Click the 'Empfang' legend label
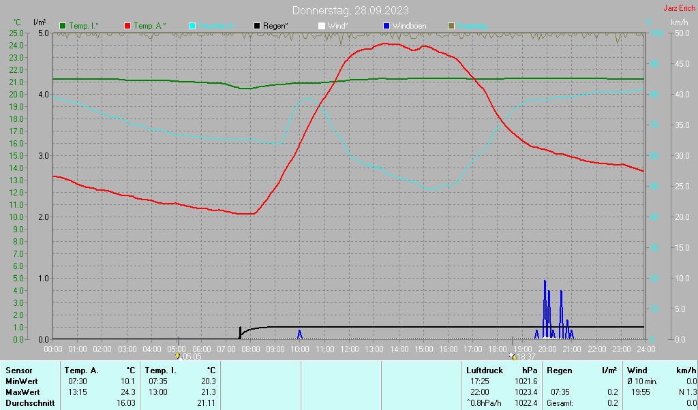The width and height of the screenshot is (698, 410). [x=472, y=27]
